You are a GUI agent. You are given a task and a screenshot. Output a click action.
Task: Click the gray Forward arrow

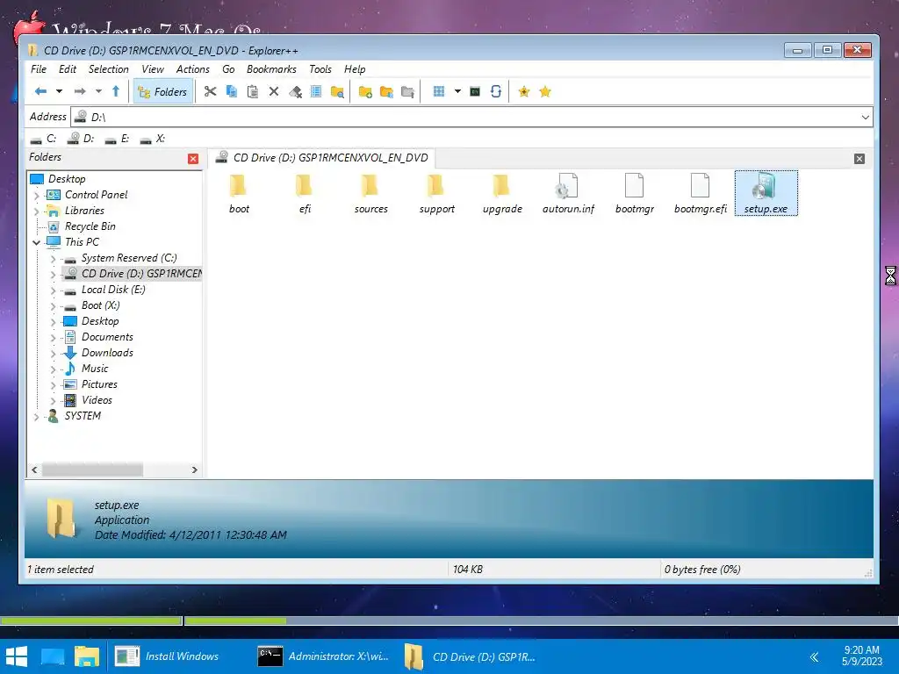(x=80, y=91)
